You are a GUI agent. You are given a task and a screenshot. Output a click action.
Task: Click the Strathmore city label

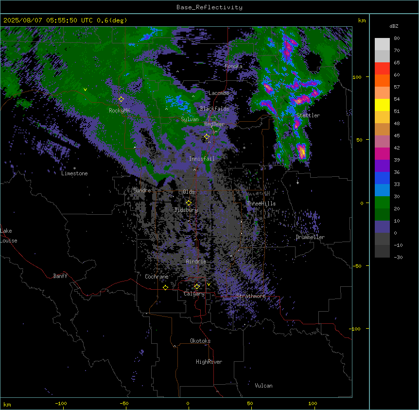pos(251,296)
